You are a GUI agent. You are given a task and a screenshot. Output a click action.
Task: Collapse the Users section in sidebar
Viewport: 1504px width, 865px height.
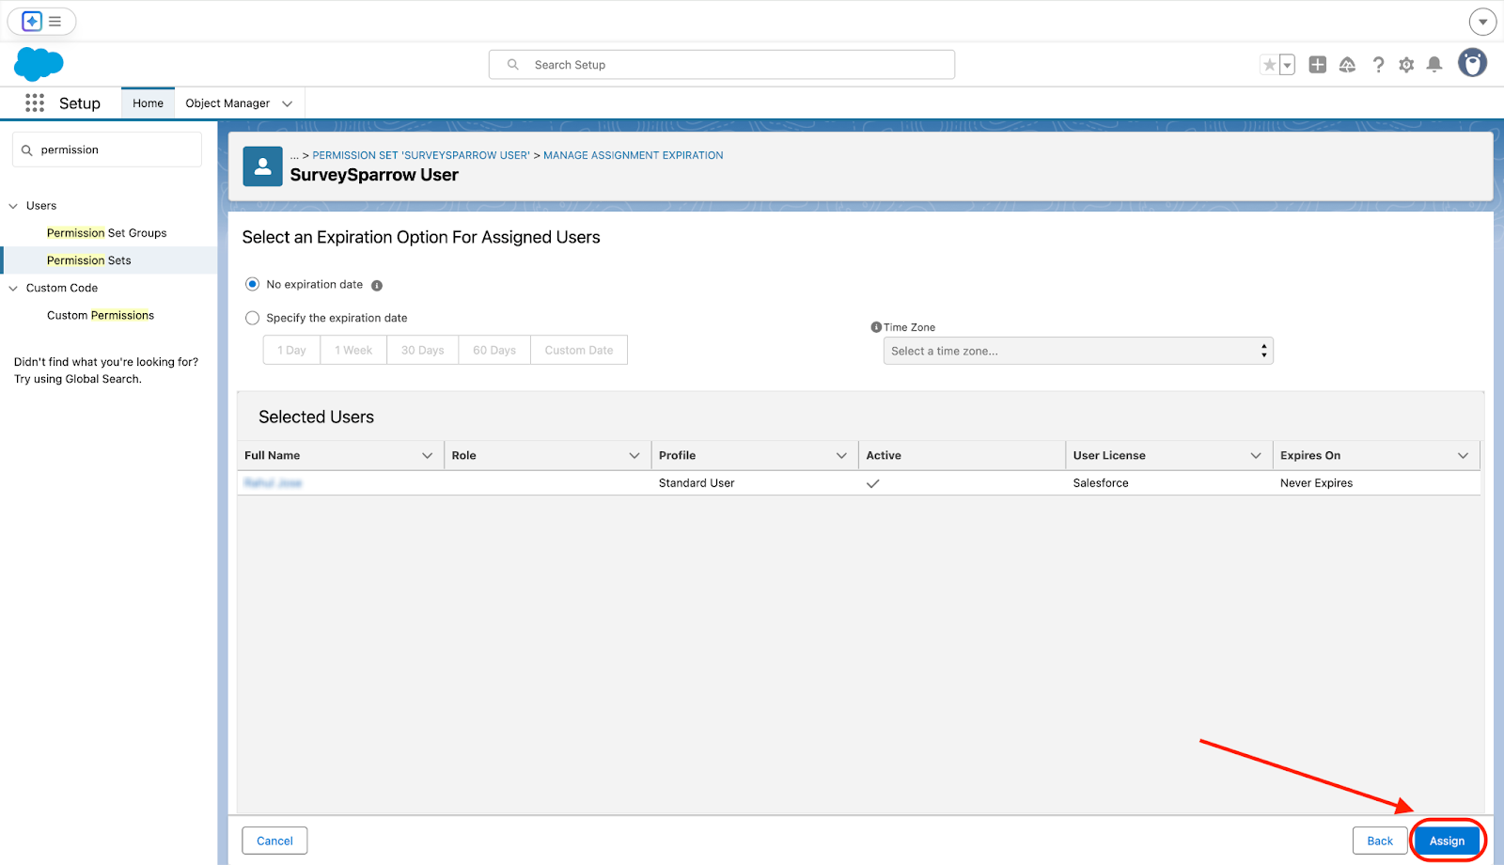[13, 206]
